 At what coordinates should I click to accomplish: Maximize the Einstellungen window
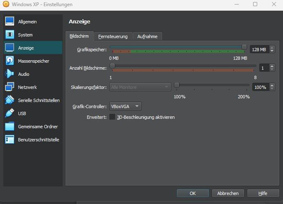(x=255, y=4)
